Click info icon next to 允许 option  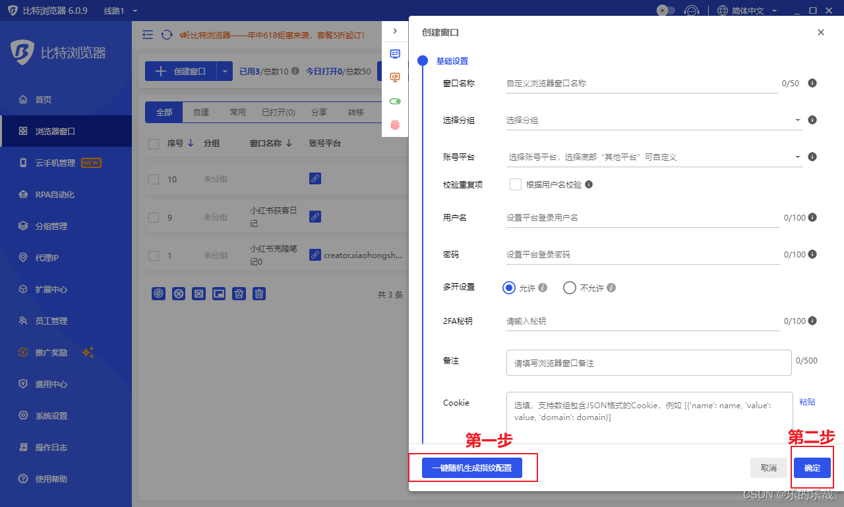coord(543,288)
